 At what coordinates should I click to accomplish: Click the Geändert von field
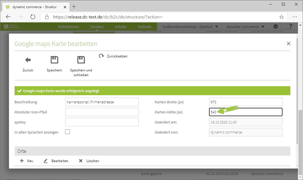pyautogui.click(x=245, y=132)
